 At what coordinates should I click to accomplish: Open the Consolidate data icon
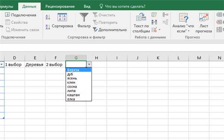point(165,15)
